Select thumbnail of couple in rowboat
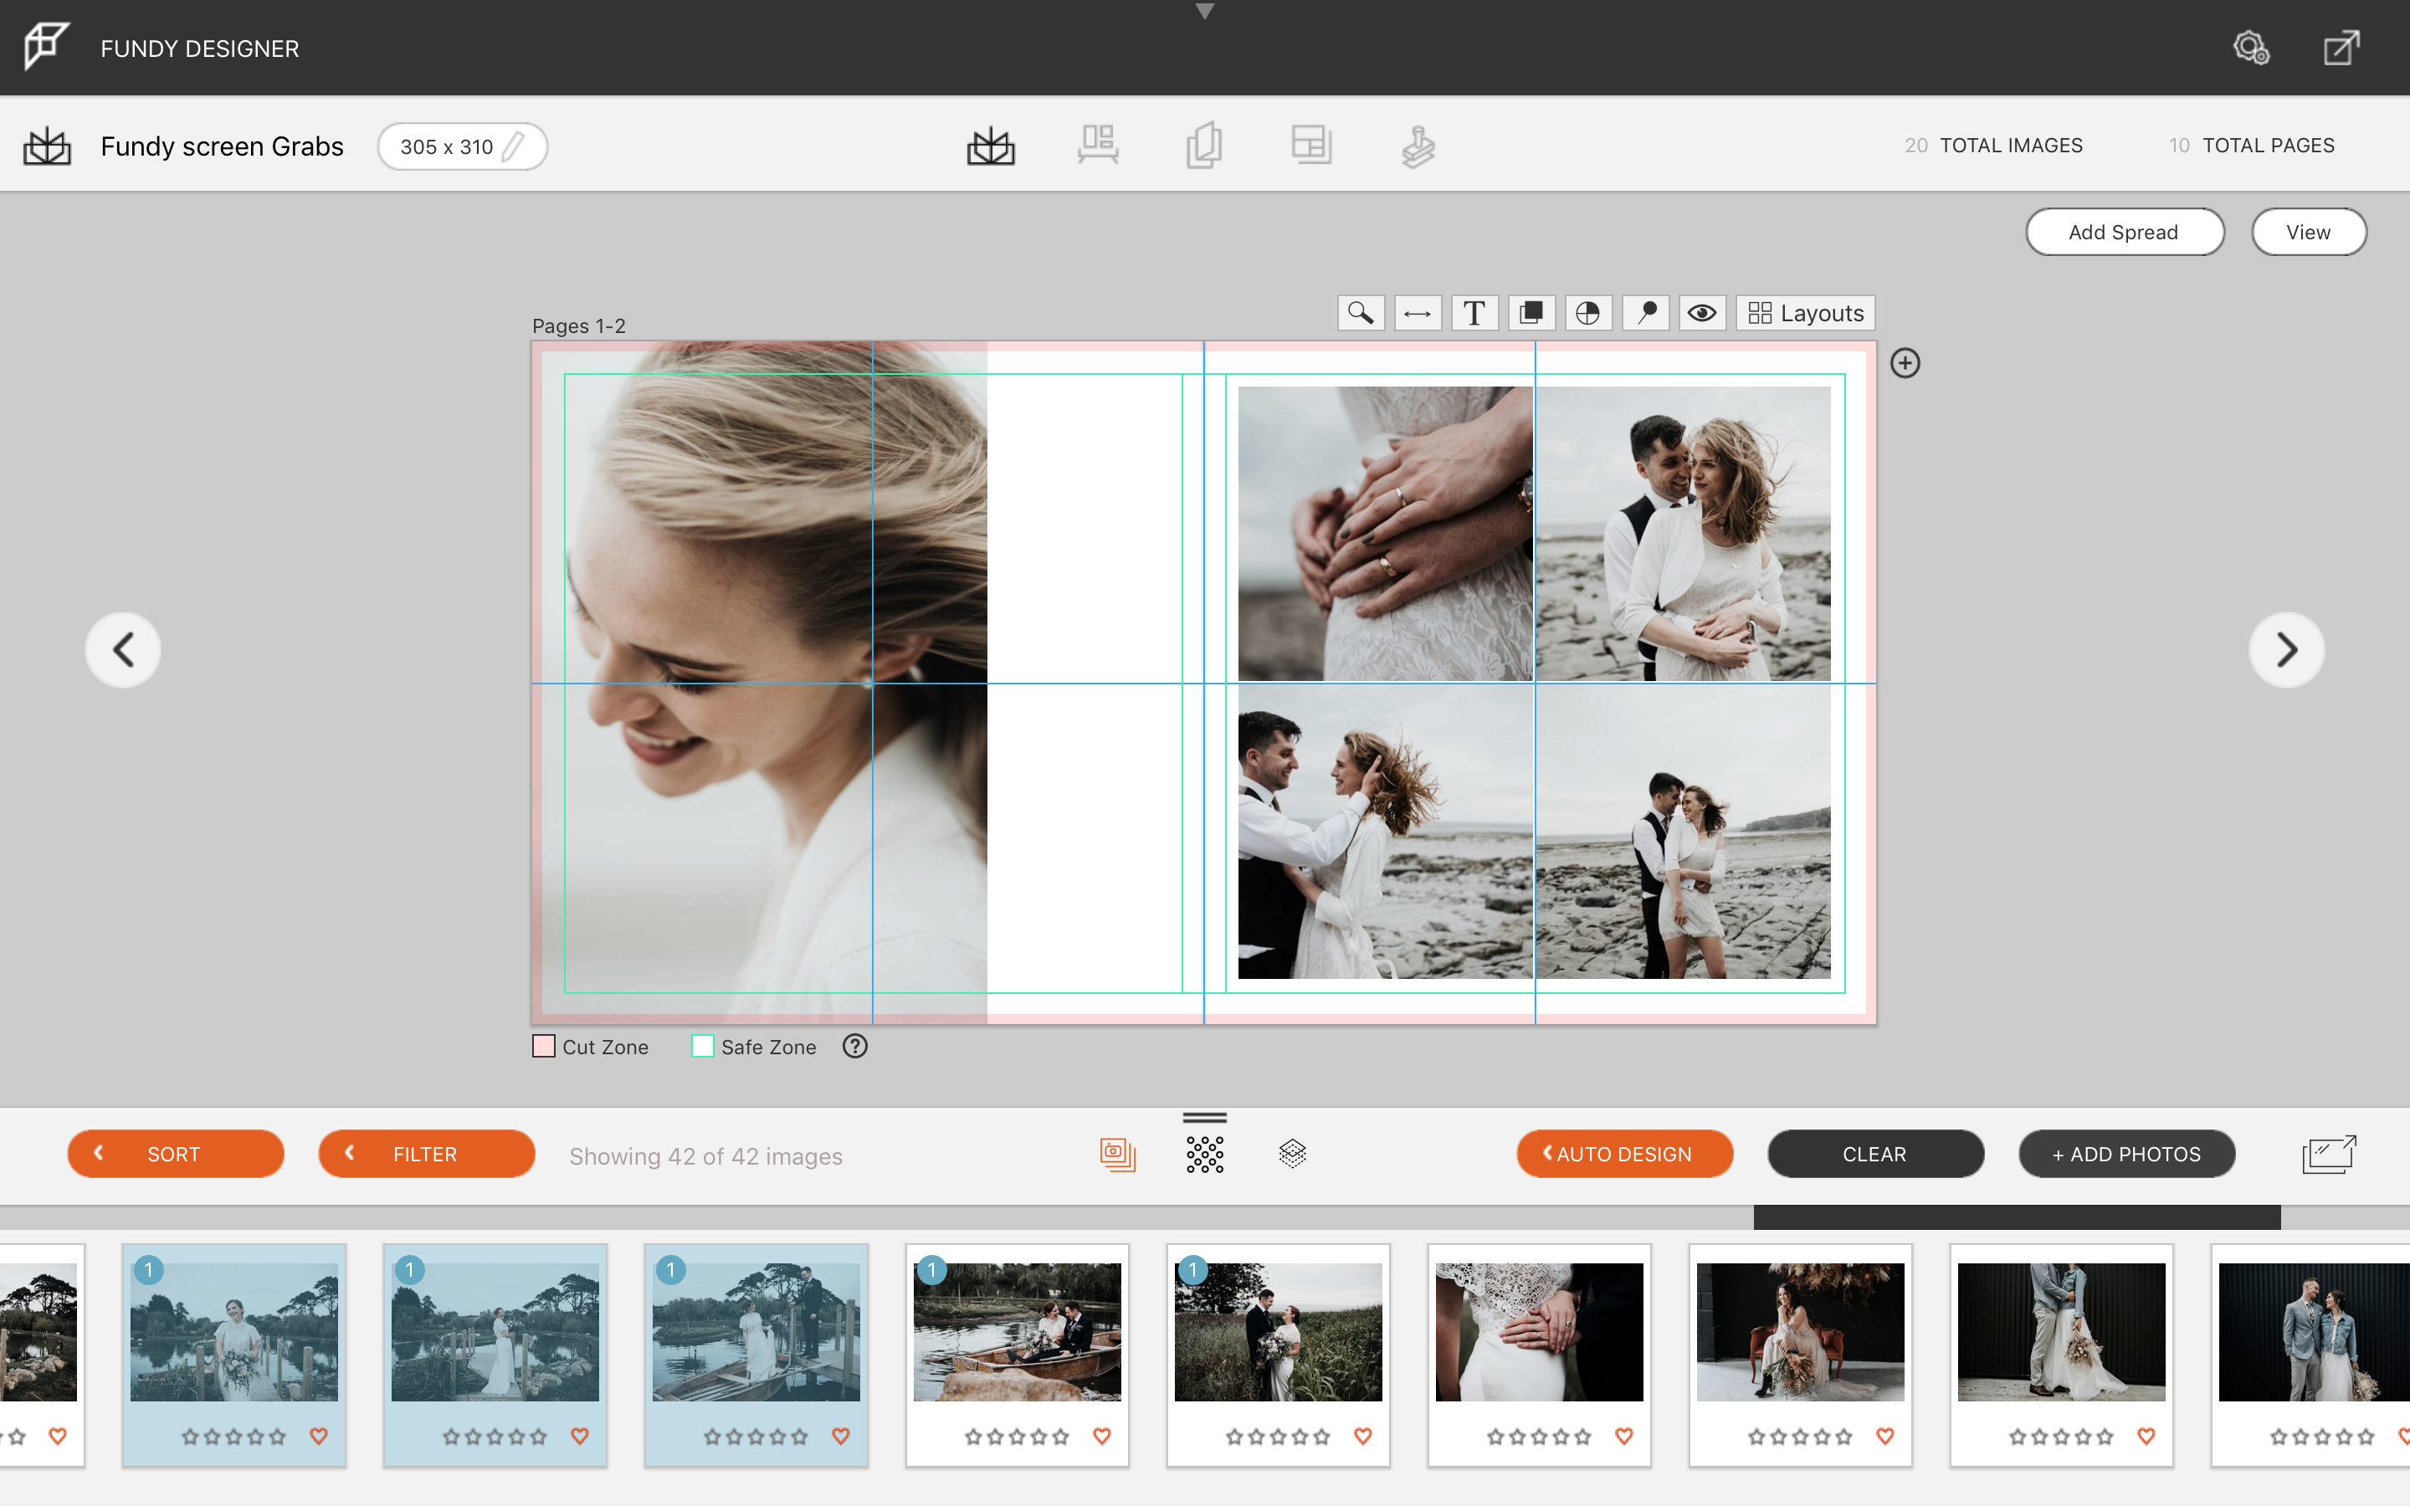Viewport: 2410px width, 1506px height. click(x=1017, y=1332)
